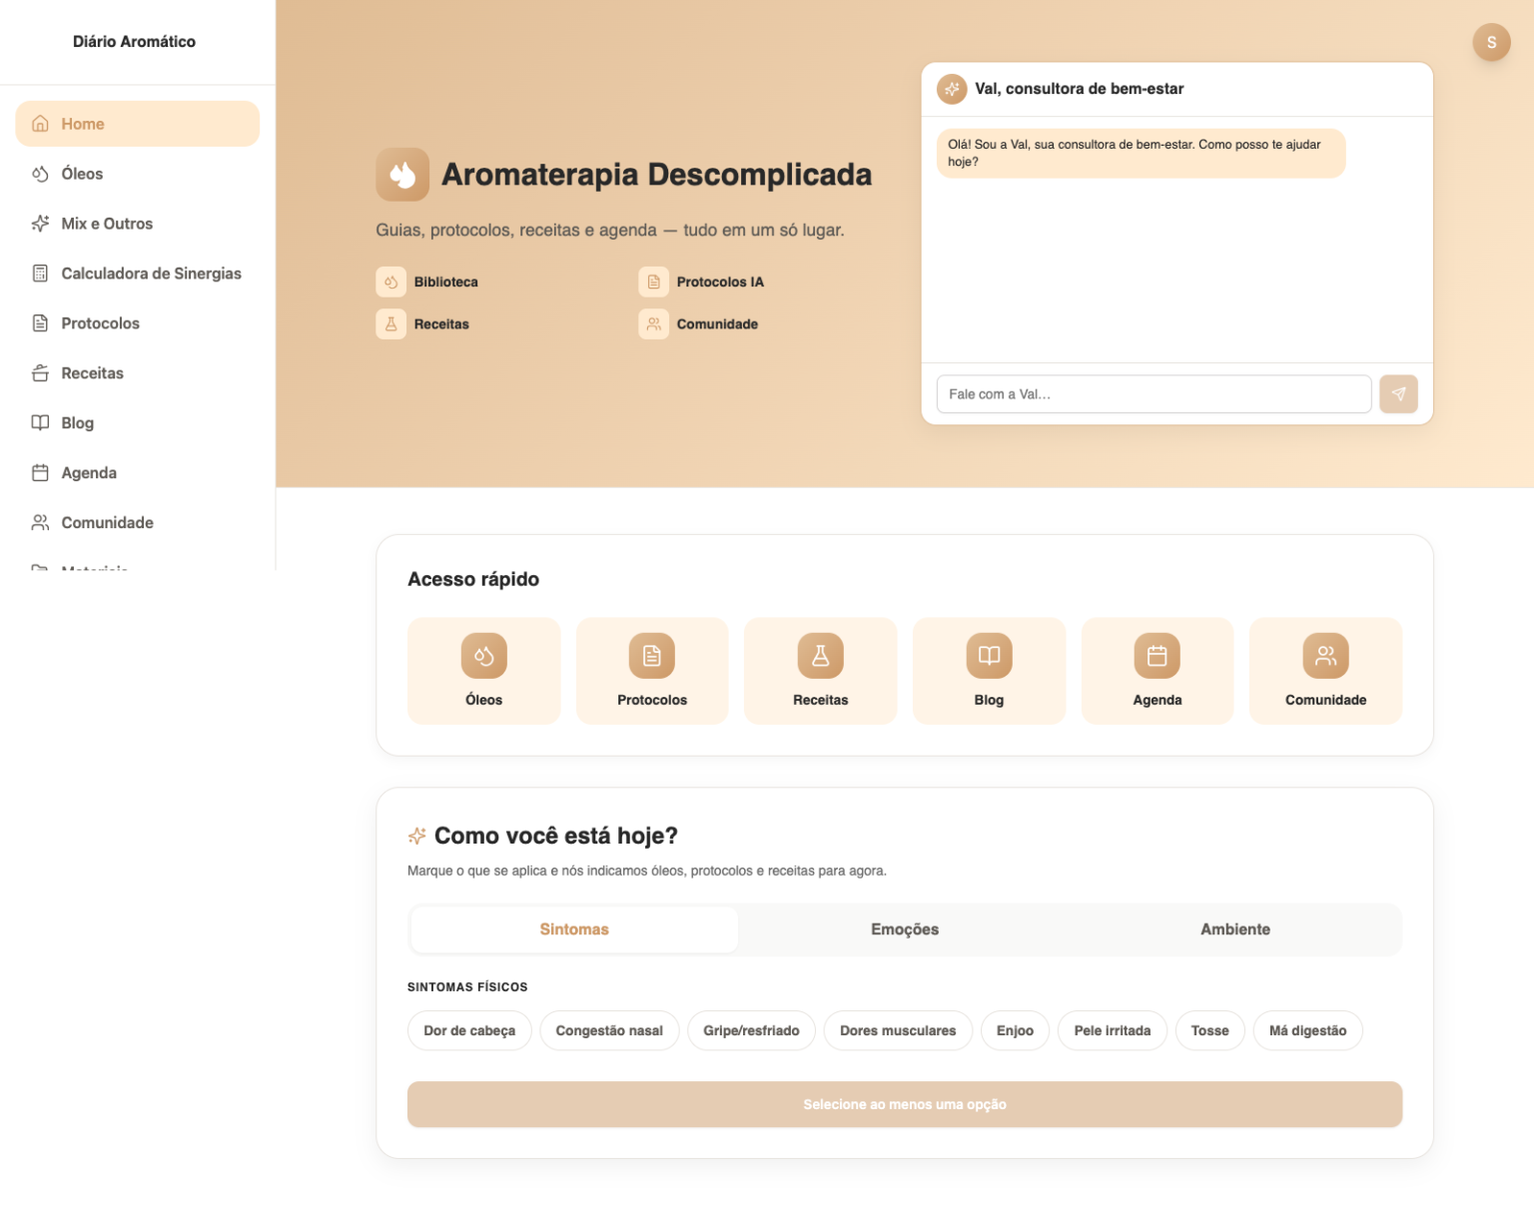
Task: Click the send message paper plane icon
Action: (1398, 394)
